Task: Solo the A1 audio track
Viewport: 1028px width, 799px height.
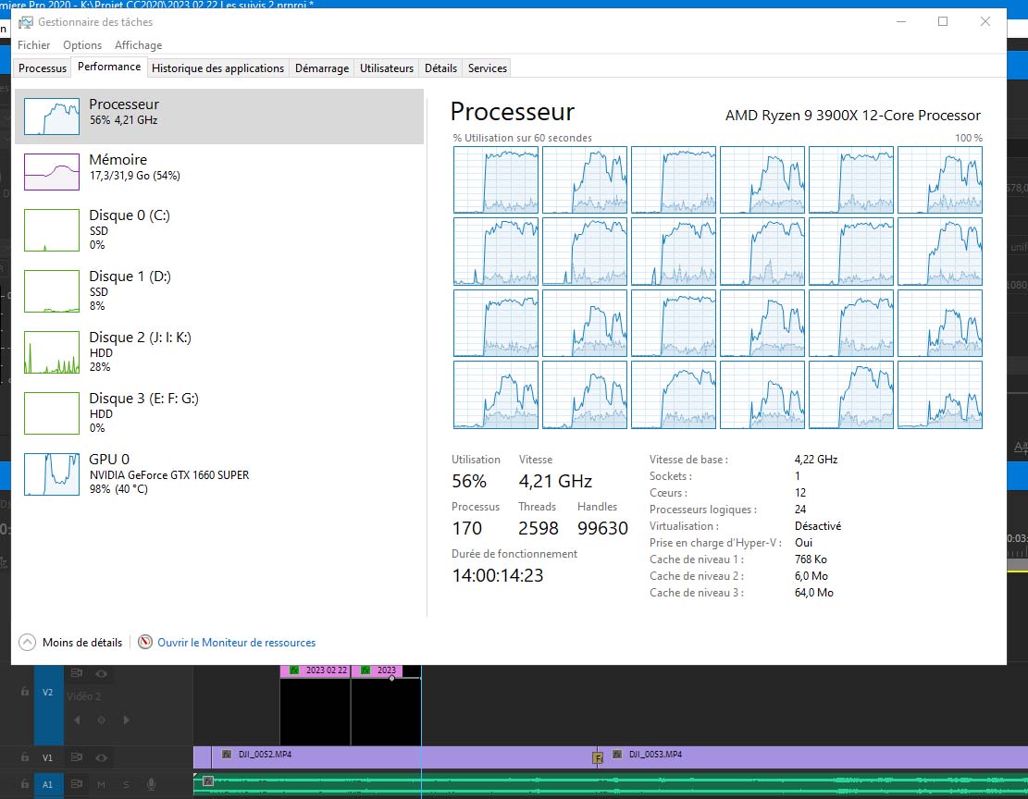Action: point(126,785)
